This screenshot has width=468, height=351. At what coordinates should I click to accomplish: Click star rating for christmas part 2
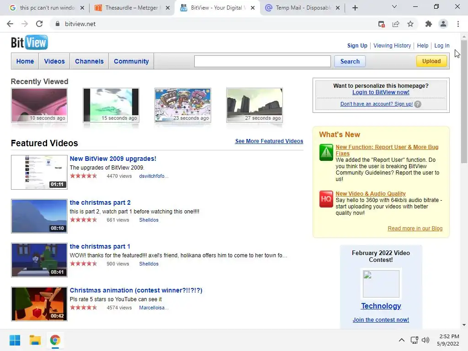pyautogui.click(x=84, y=220)
